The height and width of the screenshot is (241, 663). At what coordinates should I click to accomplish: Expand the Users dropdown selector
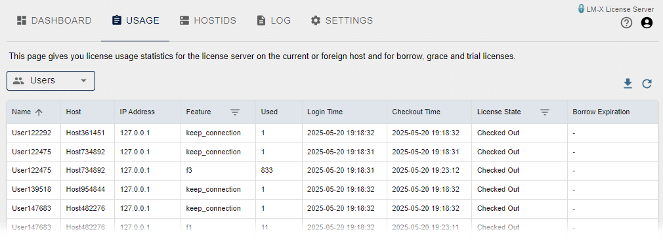pyautogui.click(x=51, y=81)
